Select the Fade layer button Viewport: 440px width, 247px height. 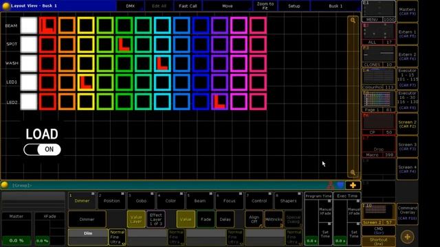coord(206,219)
